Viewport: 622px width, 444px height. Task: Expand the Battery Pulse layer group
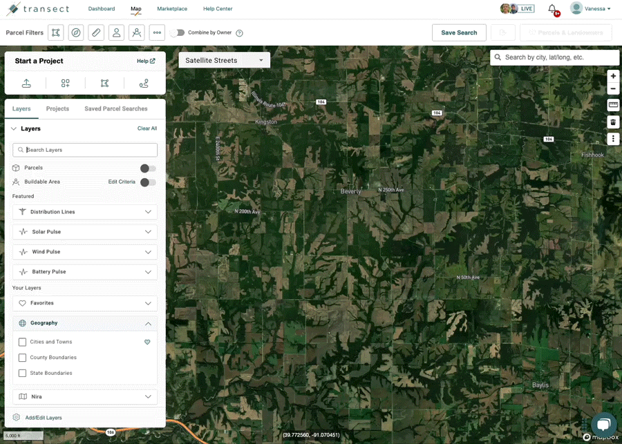click(85, 272)
